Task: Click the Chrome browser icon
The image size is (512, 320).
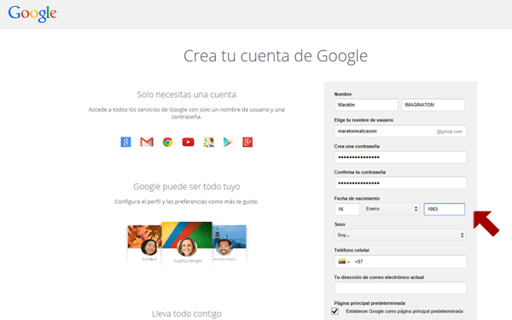Action: click(x=167, y=142)
